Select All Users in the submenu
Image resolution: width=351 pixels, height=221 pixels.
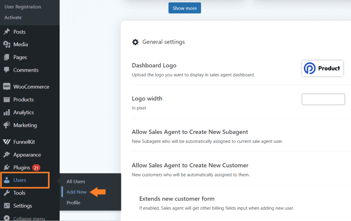(x=76, y=181)
